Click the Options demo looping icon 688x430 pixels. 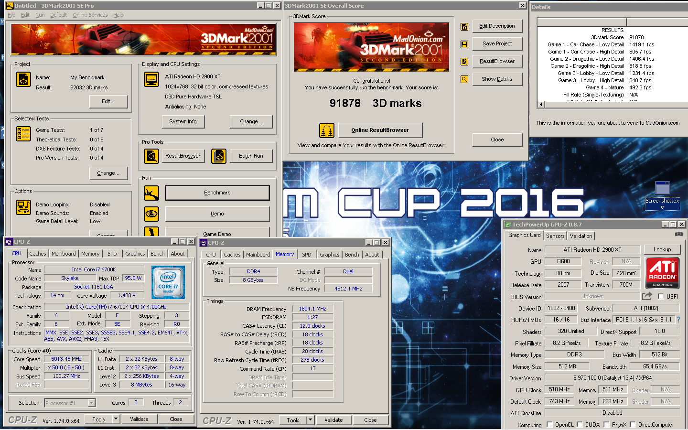click(x=23, y=207)
